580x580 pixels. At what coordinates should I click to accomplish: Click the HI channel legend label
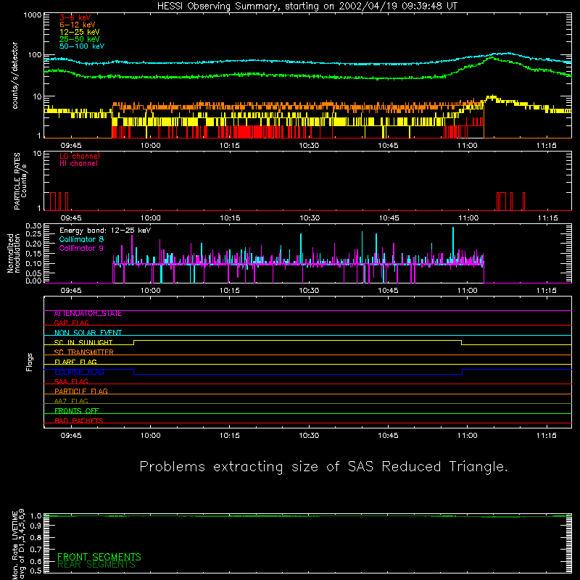78,164
